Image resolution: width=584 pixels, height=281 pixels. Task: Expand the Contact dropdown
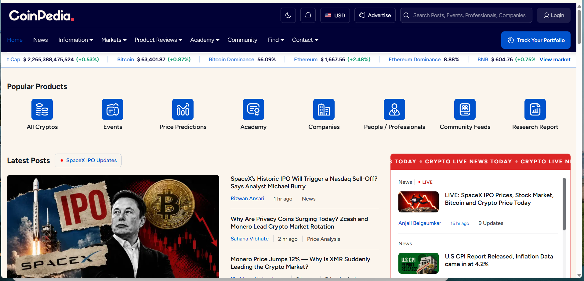305,40
